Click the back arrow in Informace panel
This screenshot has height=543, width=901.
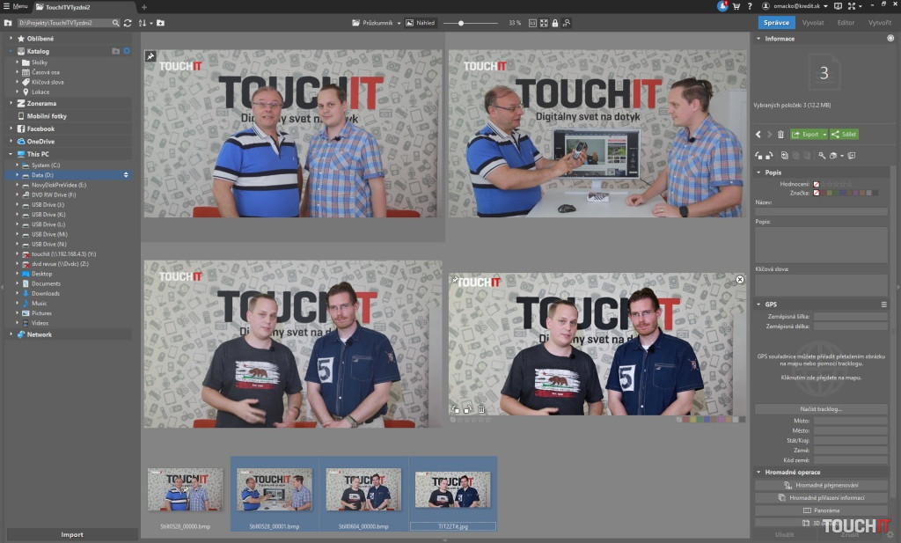point(759,135)
